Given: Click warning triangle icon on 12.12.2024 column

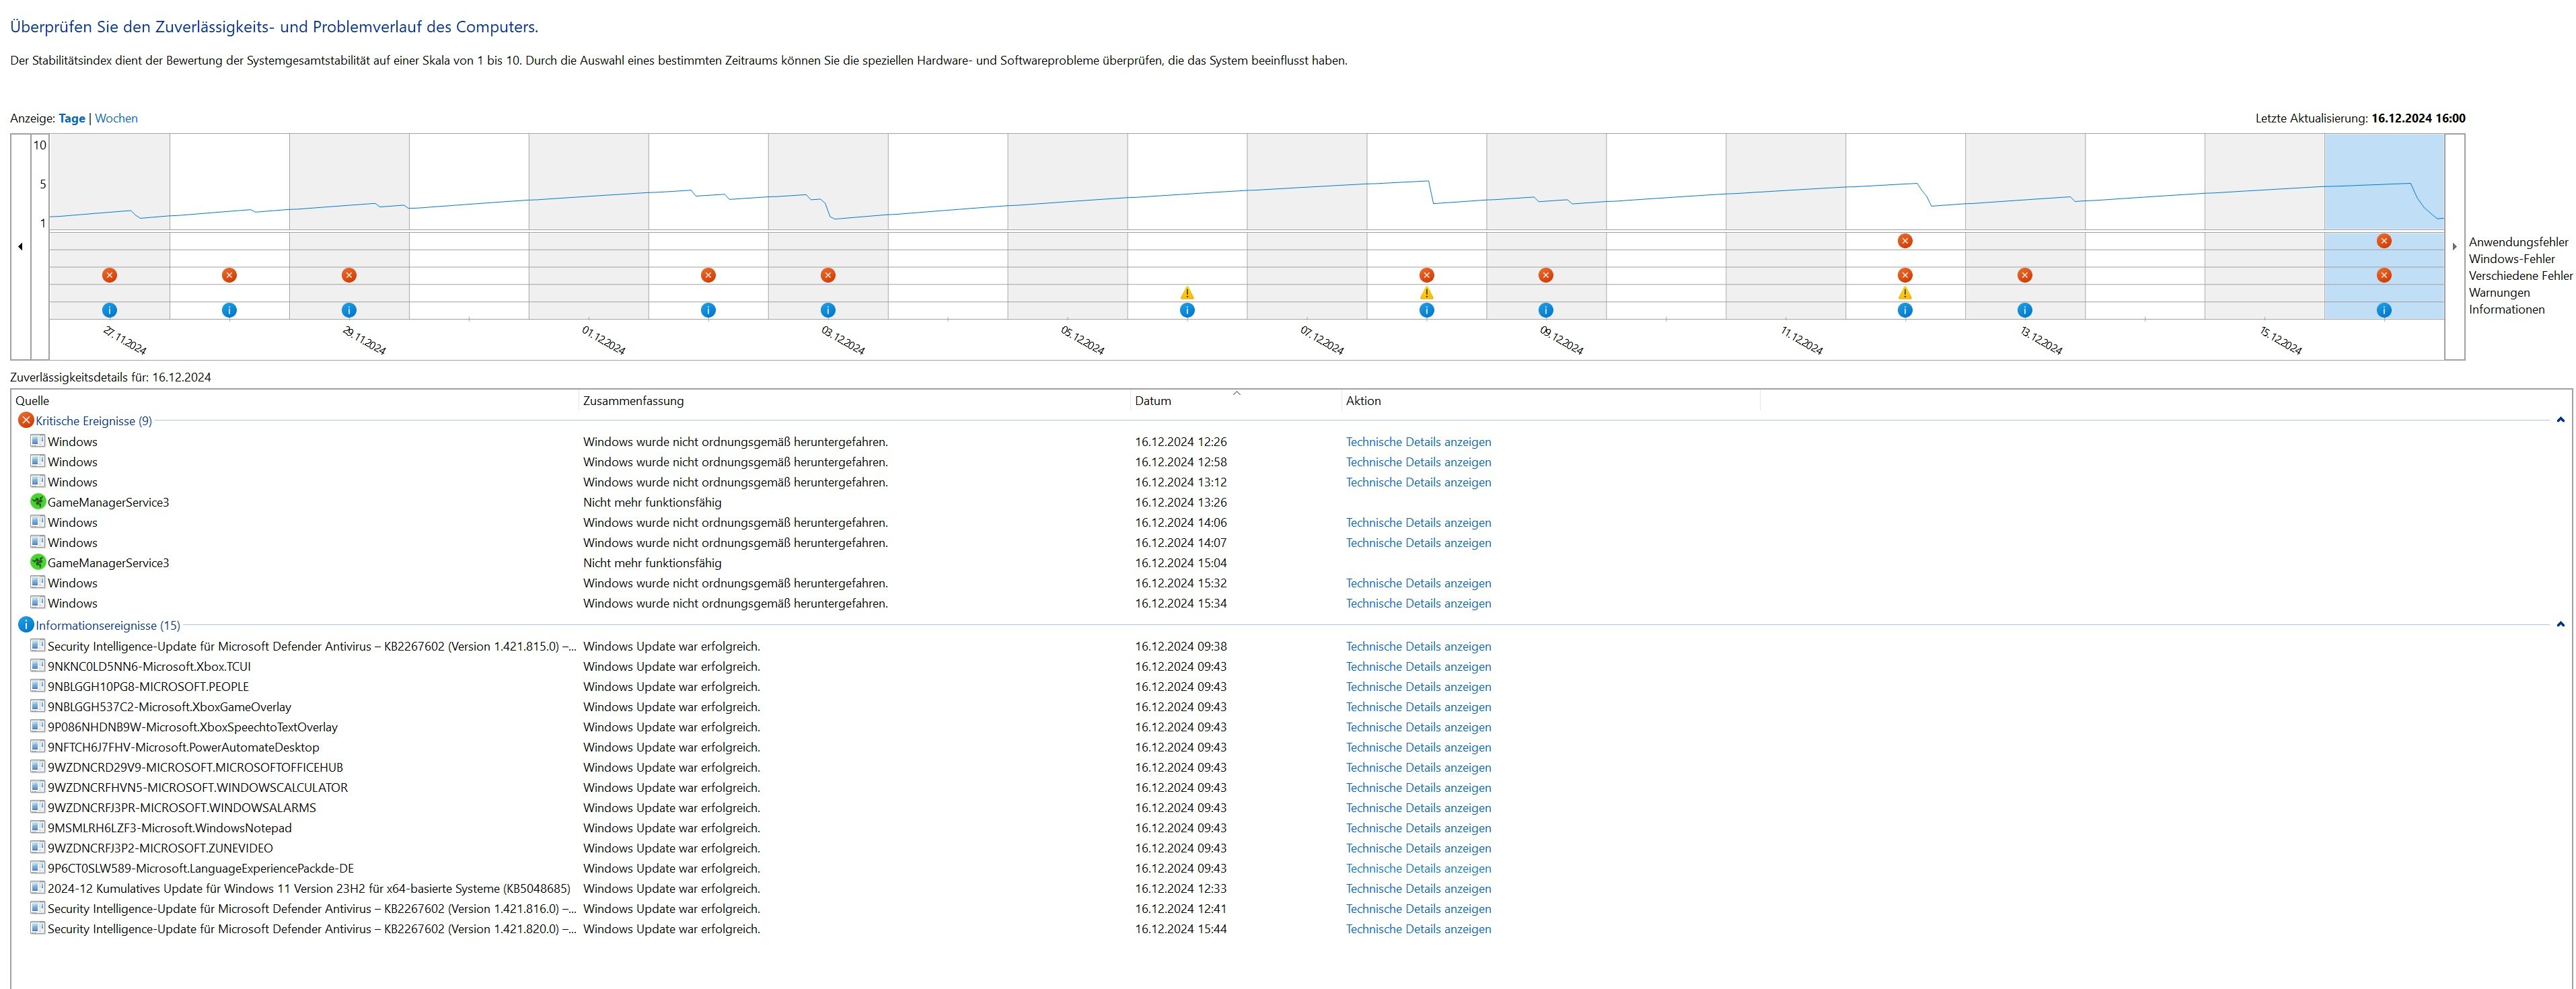Looking at the screenshot, I should 1904,293.
